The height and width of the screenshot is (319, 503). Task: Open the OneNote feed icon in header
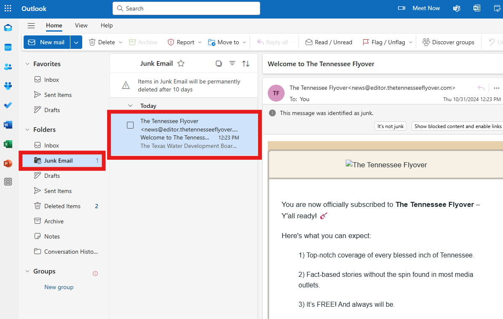pyautogui.click(x=477, y=8)
